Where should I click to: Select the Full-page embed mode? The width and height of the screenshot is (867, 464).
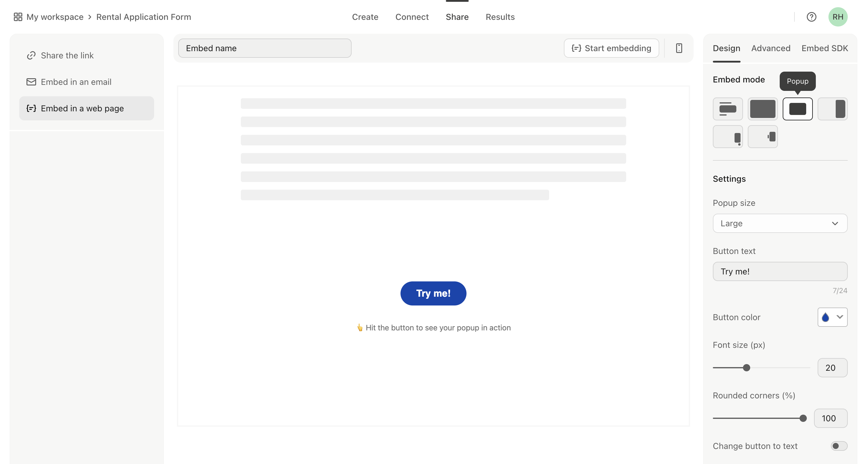click(763, 109)
